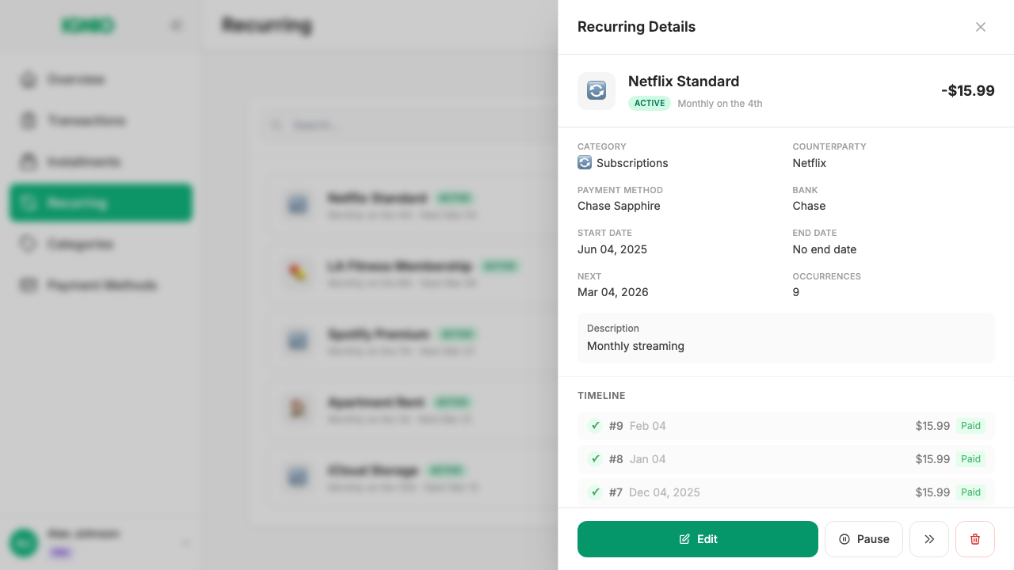Click the Netflix Standard subscription icon
The width and height of the screenshot is (1014, 570).
click(597, 91)
